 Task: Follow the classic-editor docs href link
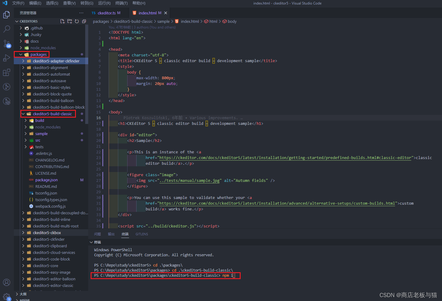[285, 158]
